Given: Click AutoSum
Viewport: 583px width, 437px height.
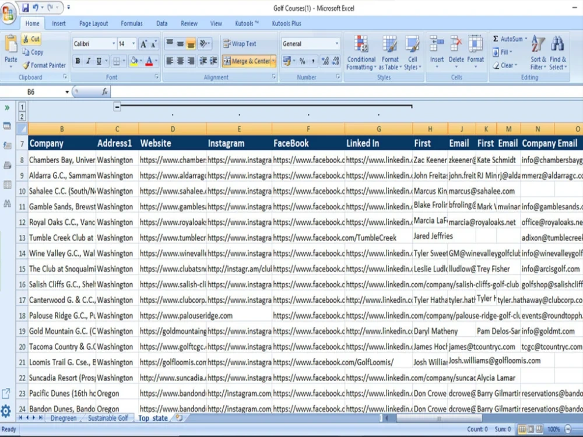Looking at the screenshot, I should pos(510,38).
